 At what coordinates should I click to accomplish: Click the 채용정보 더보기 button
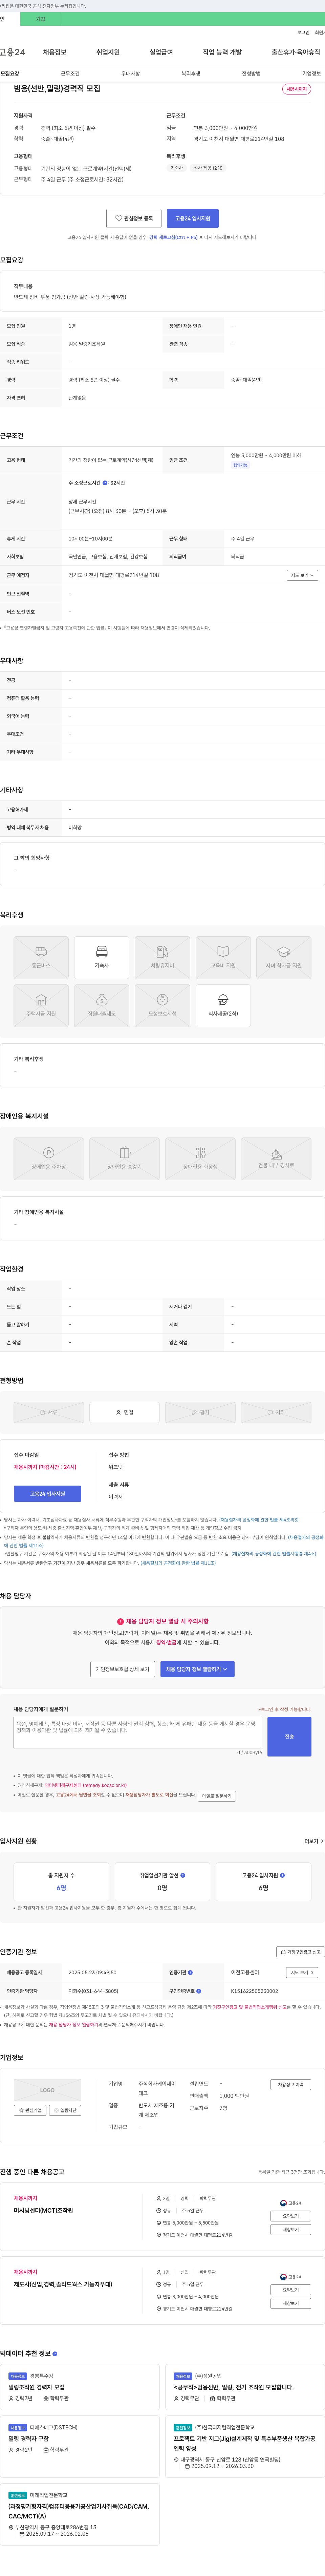click(291, 2084)
